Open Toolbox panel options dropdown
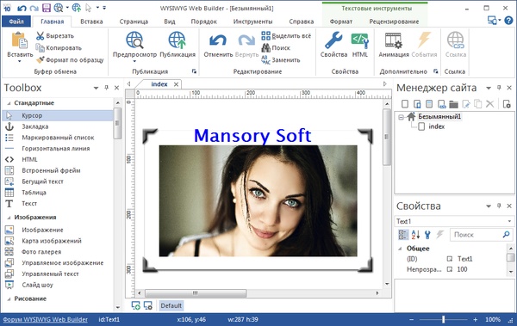This screenshot has height=326, width=517. (x=96, y=88)
